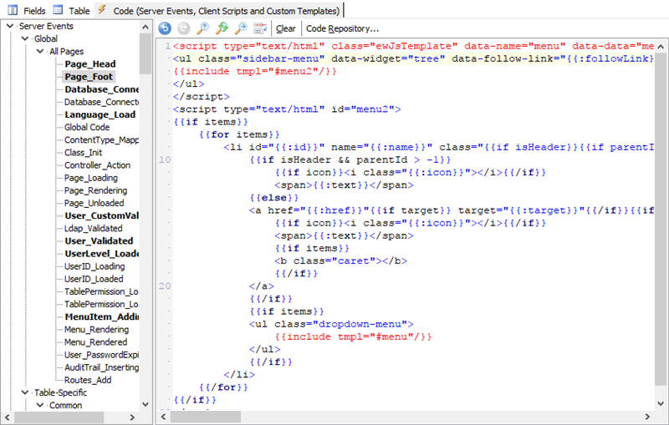
Task: Click code editor horizontal scrollbar thumb
Action: [x=206, y=417]
